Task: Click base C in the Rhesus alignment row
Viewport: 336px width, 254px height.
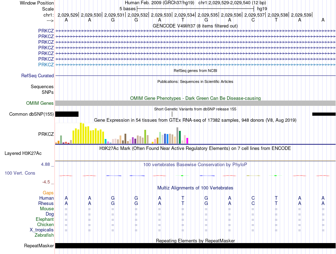Action: click(x=253, y=203)
